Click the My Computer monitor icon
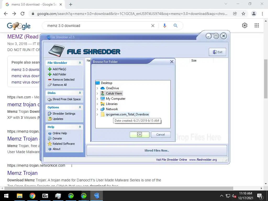The height and width of the screenshot is (201, 268). pyautogui.click(x=102, y=99)
